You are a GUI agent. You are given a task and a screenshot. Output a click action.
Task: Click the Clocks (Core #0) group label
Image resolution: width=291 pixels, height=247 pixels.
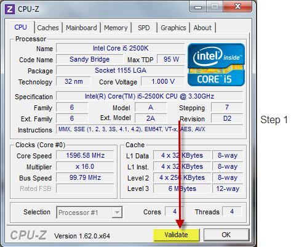click(x=41, y=145)
